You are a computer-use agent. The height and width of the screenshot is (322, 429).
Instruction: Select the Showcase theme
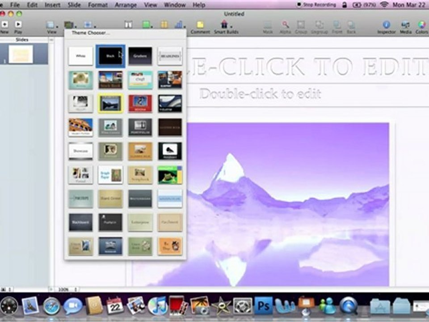coord(81,151)
